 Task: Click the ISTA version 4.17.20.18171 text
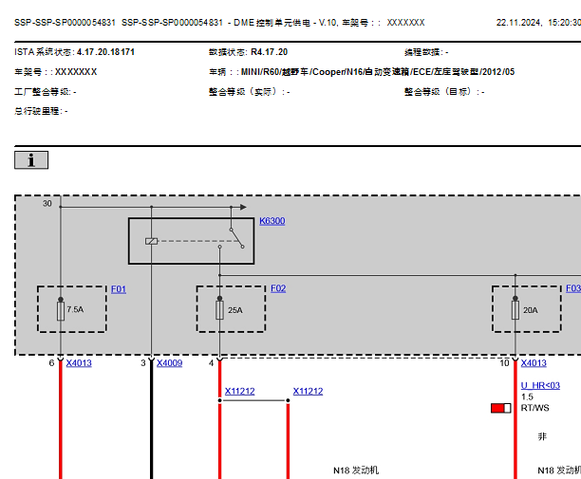[x=105, y=52]
